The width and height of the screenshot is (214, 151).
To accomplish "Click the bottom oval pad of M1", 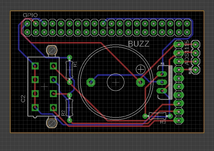I will 162,91.
